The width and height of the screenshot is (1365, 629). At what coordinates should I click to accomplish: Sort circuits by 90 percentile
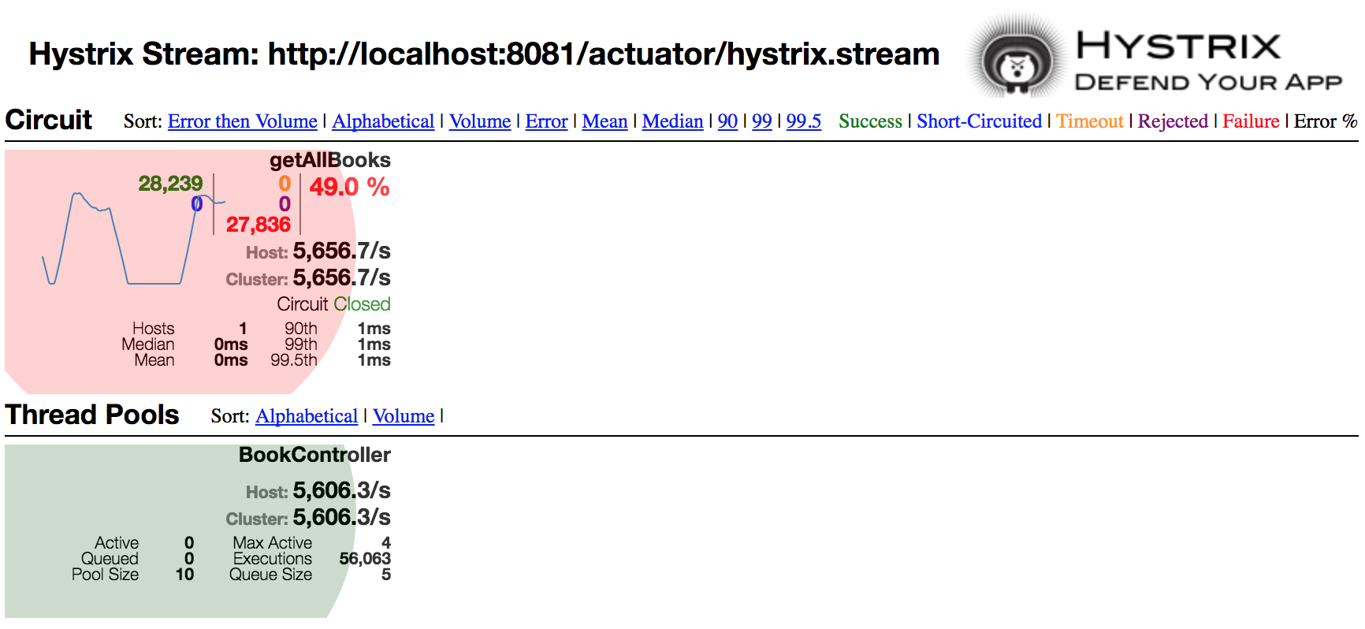(x=727, y=121)
